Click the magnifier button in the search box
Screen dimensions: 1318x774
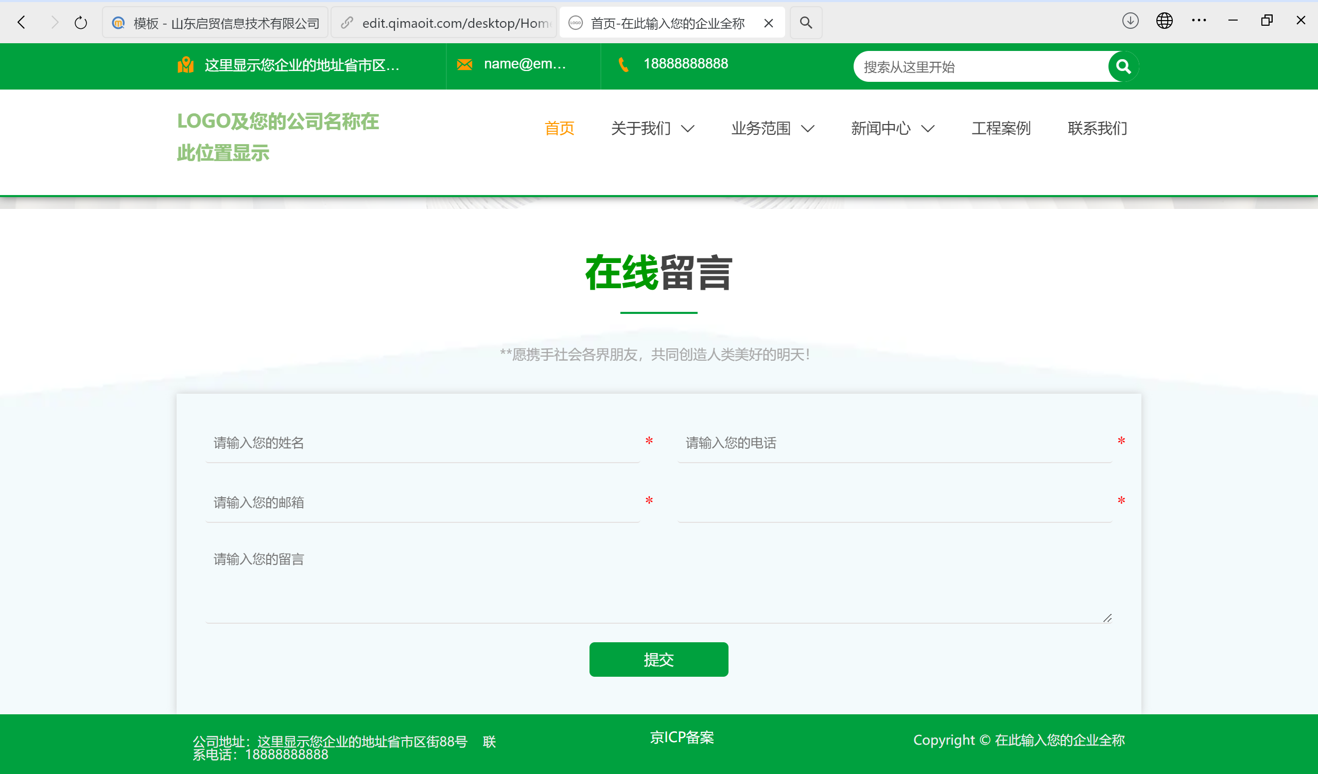coord(1122,66)
